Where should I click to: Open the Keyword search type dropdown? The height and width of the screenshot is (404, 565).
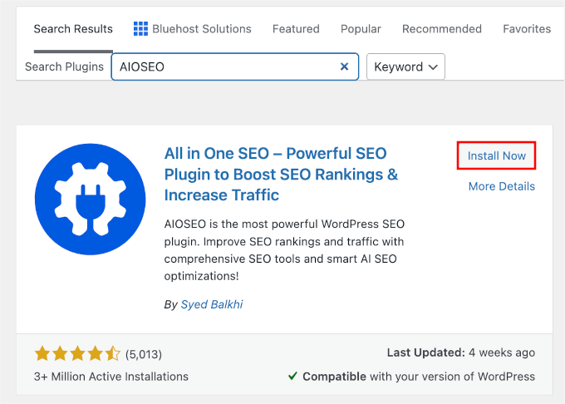[405, 67]
